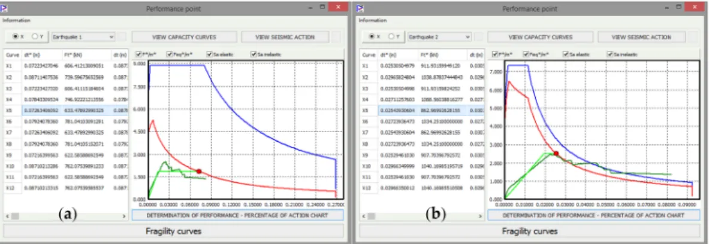Click VIEW SEISMIC ACTION in Earthquake 1 window

coord(285,37)
